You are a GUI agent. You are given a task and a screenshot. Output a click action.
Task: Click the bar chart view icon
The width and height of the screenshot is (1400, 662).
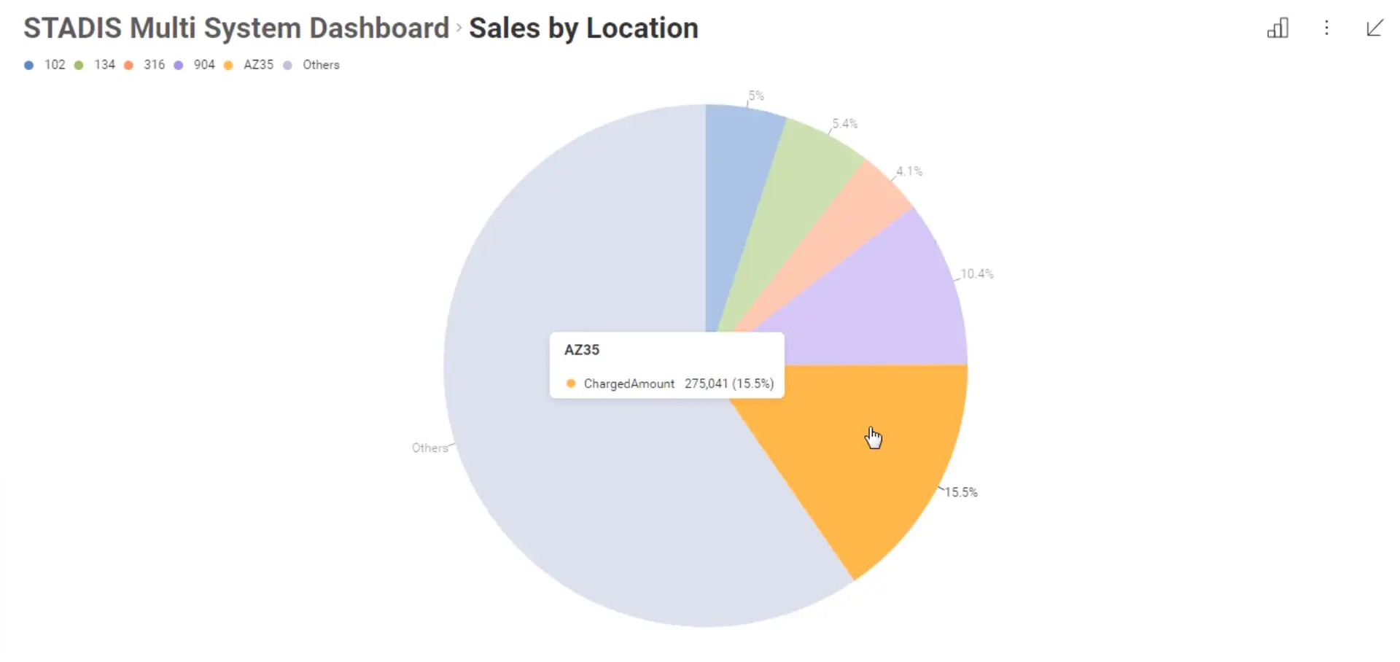pos(1278,28)
